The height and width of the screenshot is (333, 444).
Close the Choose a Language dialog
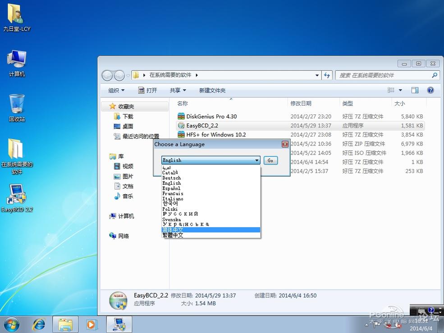tap(285, 144)
